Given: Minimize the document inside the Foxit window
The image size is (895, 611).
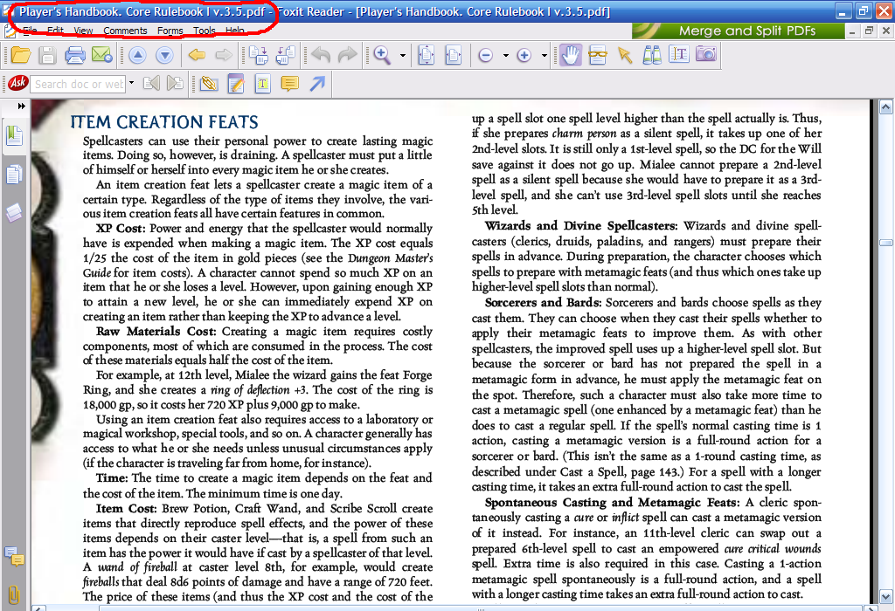Looking at the screenshot, I should click(x=852, y=31).
